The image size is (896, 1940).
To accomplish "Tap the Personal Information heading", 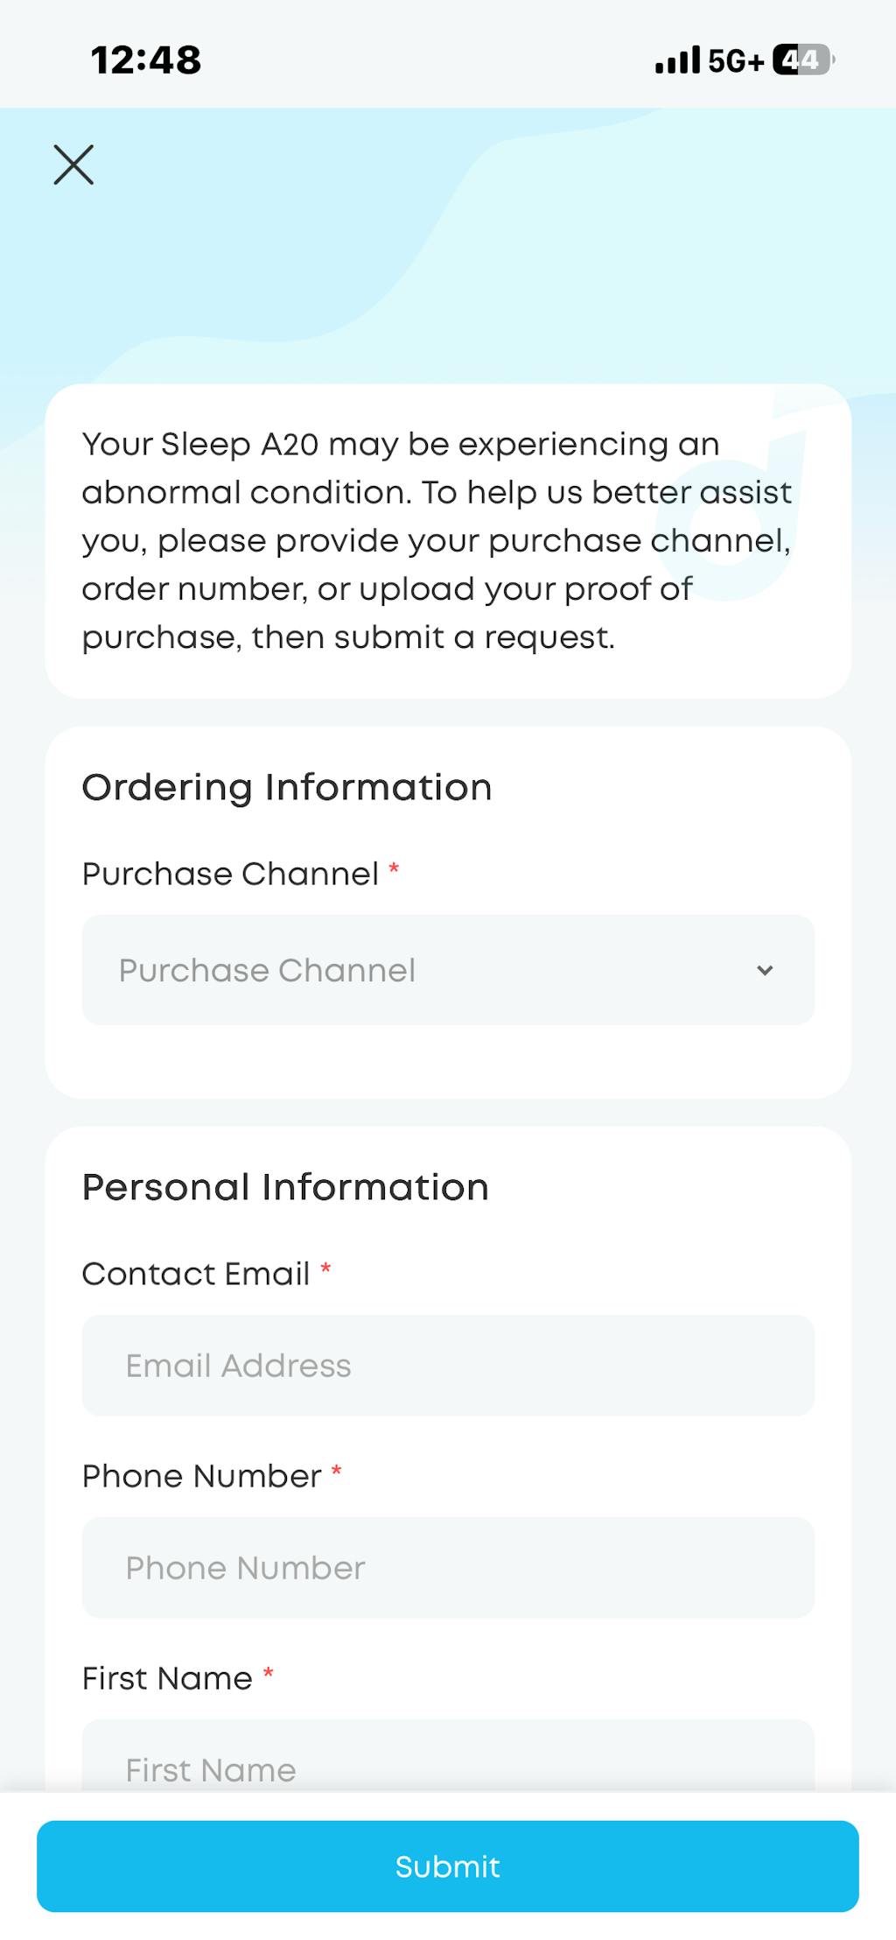I will (x=285, y=1187).
